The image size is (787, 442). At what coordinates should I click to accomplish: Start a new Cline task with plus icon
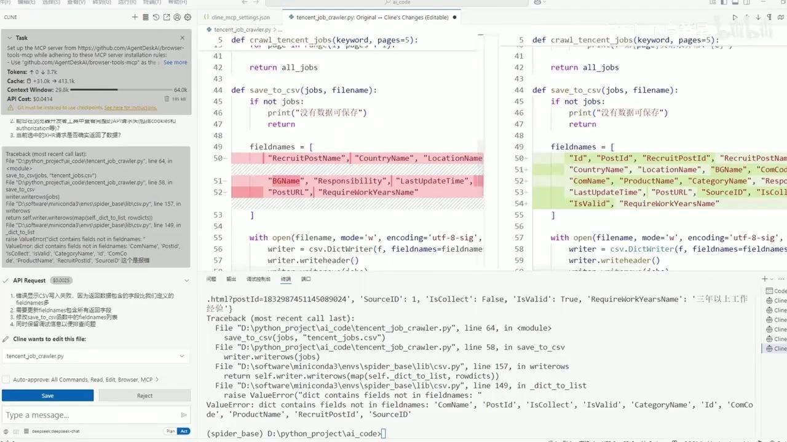pos(136,17)
